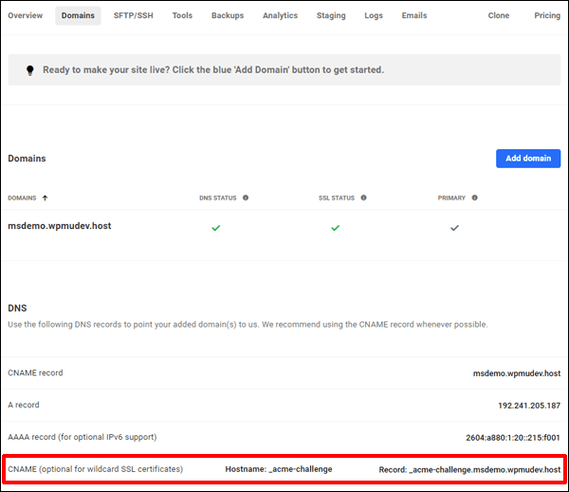The width and height of the screenshot is (569, 492).
Task: Click the DNS Status info icon
Action: point(246,198)
